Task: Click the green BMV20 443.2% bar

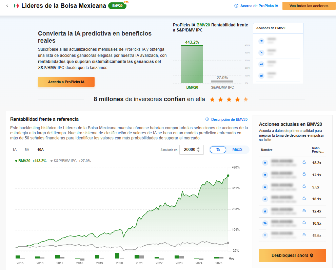Action: 192,64
